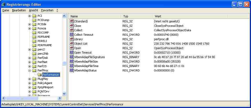The width and height of the screenshot is (251, 108).
Task: Click the tree's vertical scrollbar thumb
Action: pos(64,64)
